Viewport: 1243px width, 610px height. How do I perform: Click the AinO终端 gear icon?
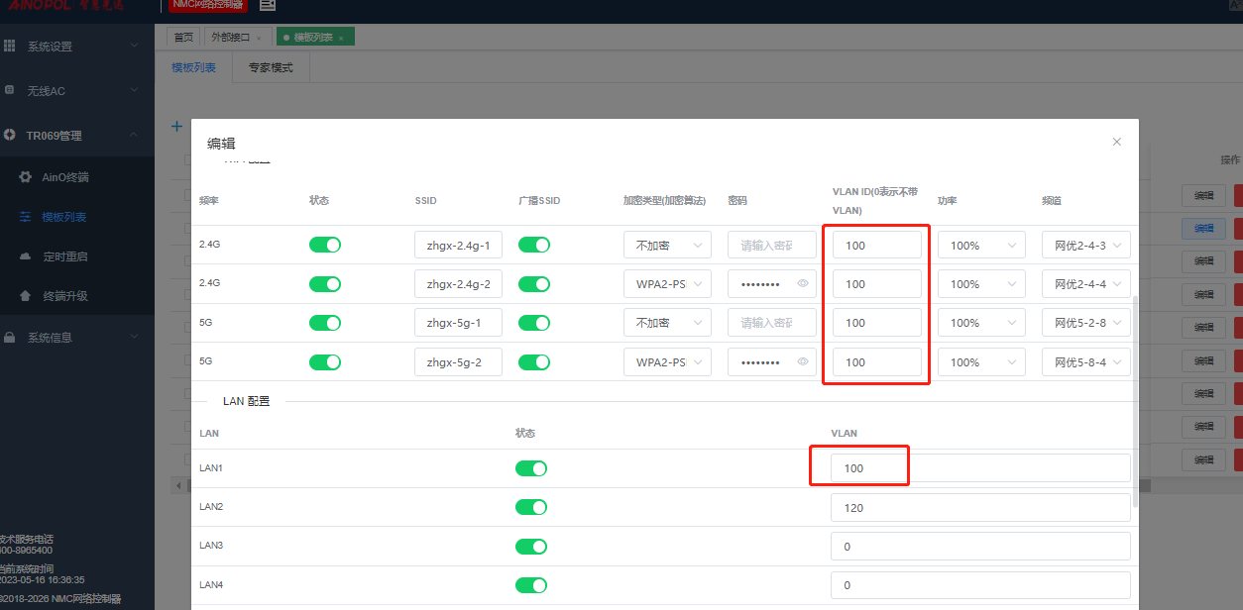(x=26, y=177)
